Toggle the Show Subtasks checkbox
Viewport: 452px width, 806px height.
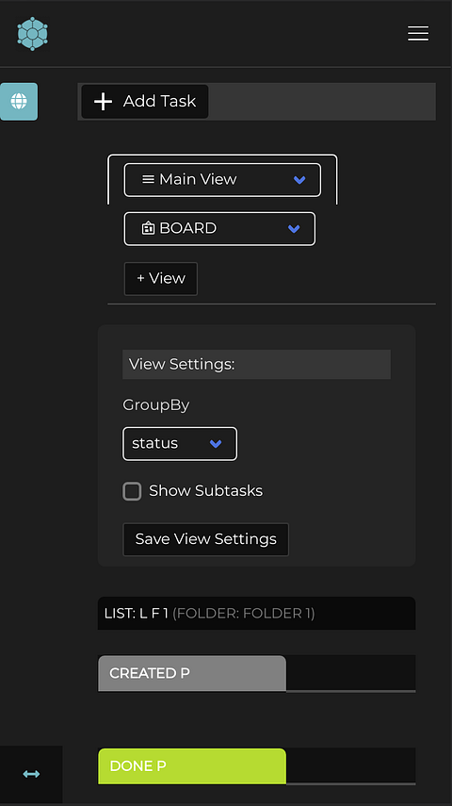pos(132,491)
